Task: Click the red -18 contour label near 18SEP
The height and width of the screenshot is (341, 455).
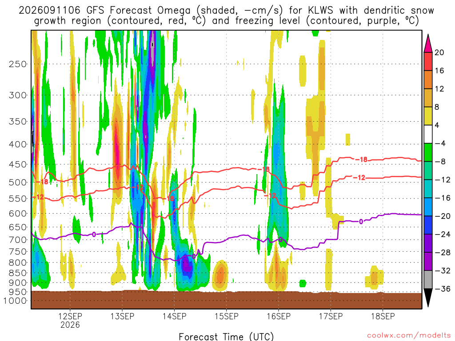Action: pos(361,159)
